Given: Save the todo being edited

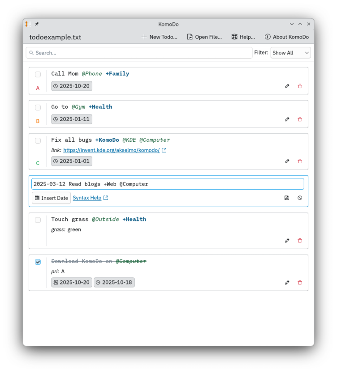Looking at the screenshot, I should (287, 198).
